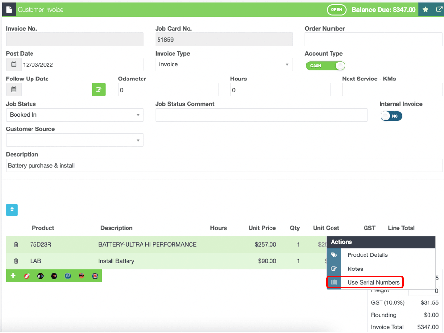This screenshot has height=333, width=444.
Task: Click the black icon with red swoosh logo
Action: pos(54,276)
